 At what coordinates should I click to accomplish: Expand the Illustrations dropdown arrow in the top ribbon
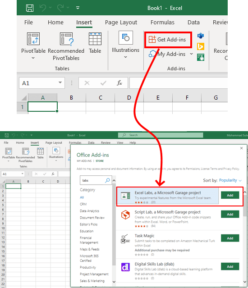[125, 57]
